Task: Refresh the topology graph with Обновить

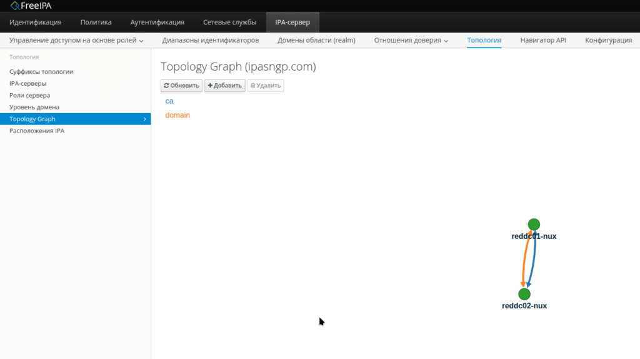Action: click(181, 86)
